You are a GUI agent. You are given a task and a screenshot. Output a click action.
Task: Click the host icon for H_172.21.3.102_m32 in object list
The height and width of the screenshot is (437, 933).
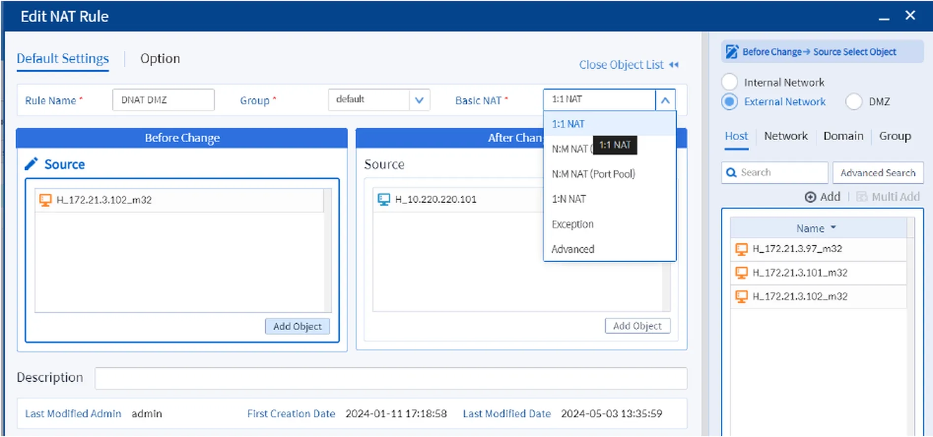pos(741,296)
